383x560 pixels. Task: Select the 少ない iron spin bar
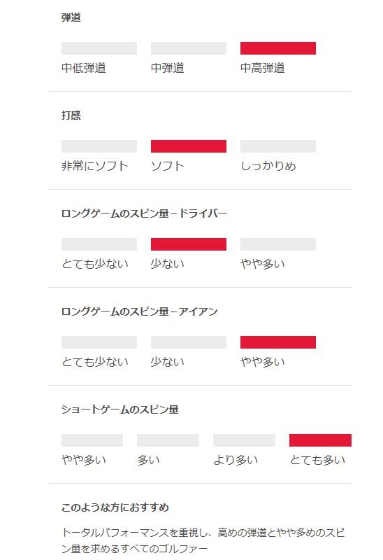point(188,342)
